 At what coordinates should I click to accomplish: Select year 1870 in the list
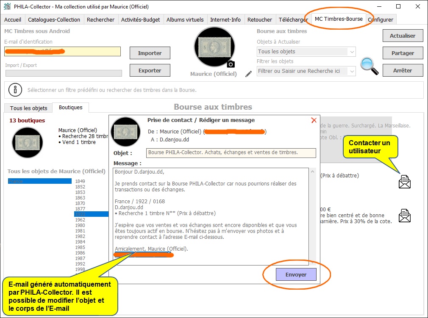pyautogui.click(x=80, y=203)
